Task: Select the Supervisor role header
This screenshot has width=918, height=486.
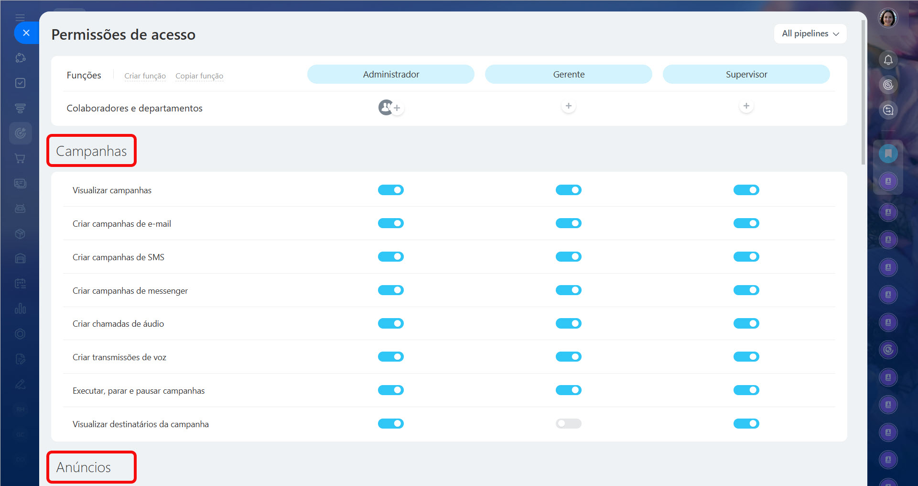Action: [746, 74]
